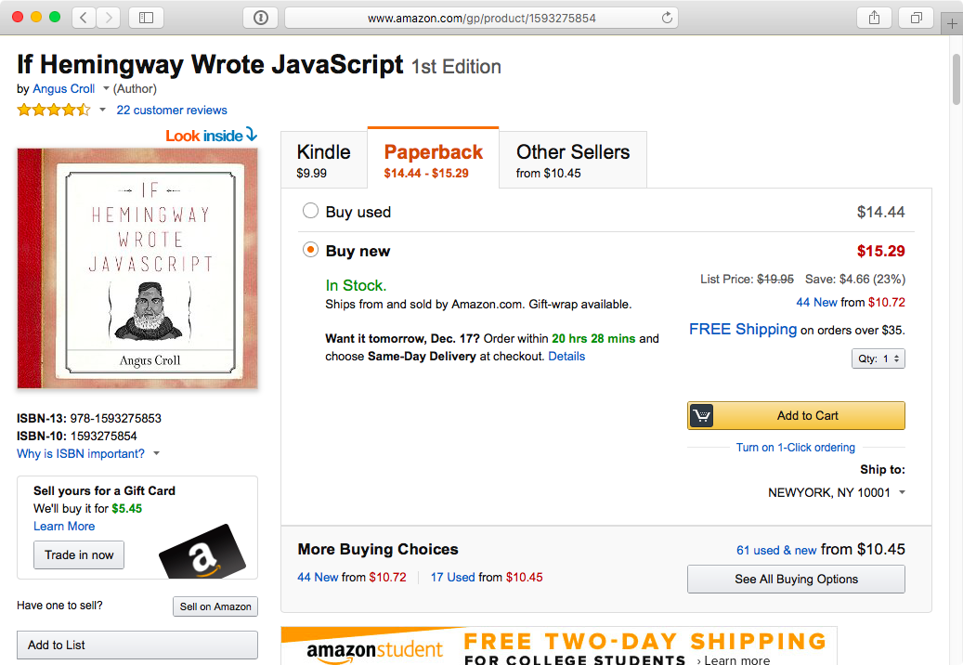The image size is (963, 665).
Task: Switch to the Other Sellers tab
Action: tap(573, 160)
